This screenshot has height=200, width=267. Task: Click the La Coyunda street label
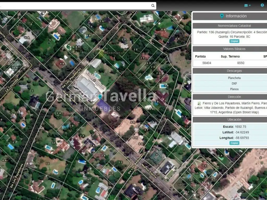(11, 85)
